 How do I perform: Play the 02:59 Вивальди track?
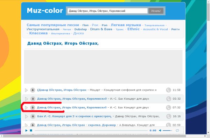[26, 125]
